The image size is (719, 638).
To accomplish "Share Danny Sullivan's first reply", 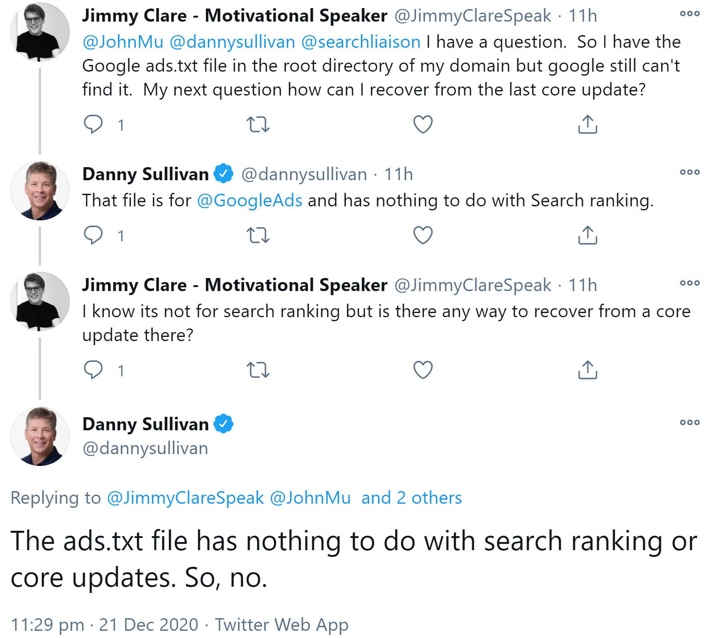I will pyautogui.click(x=587, y=235).
